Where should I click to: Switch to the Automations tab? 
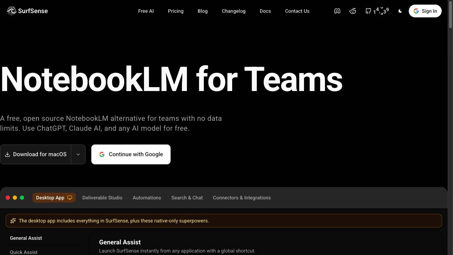pos(147,198)
